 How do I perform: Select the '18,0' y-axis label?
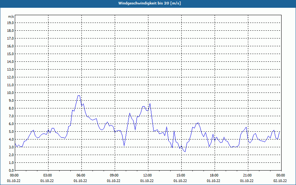click(x=10, y=31)
